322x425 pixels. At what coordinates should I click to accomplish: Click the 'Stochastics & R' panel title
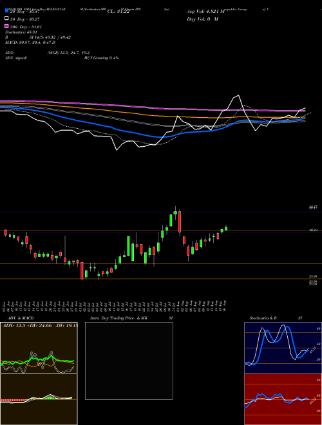[263, 318]
